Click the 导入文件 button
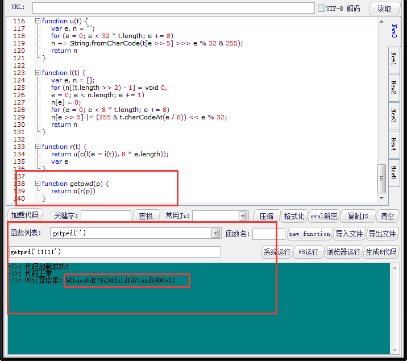Viewport: 407px width, 361px height. [x=350, y=234]
